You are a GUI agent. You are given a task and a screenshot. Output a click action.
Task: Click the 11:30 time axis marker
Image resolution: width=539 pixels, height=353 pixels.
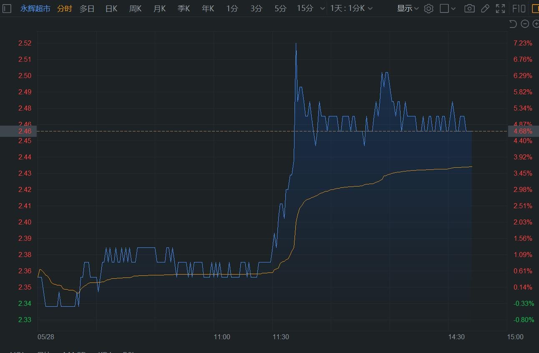(281, 337)
